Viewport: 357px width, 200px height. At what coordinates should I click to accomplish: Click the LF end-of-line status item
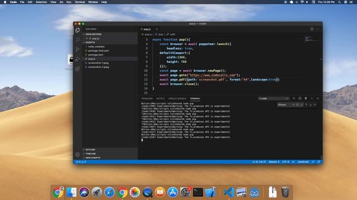[x=293, y=162]
